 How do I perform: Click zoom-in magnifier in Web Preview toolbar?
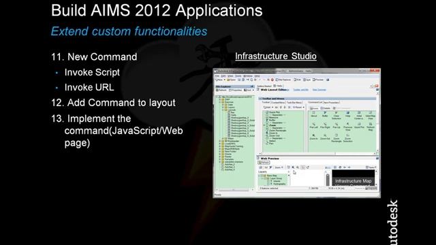(293, 167)
